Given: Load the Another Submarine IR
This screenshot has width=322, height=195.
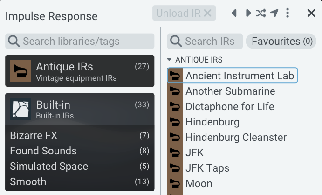Looking at the screenshot, I should click(x=230, y=91).
